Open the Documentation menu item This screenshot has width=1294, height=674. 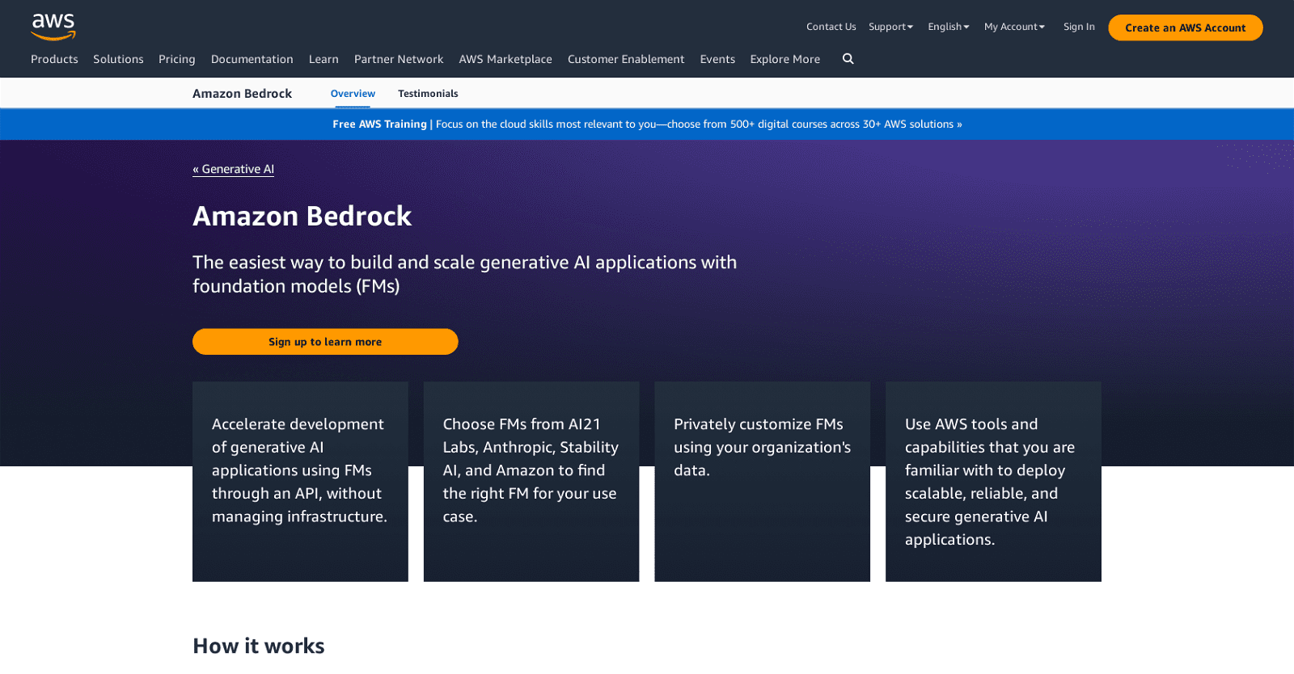[x=252, y=59]
